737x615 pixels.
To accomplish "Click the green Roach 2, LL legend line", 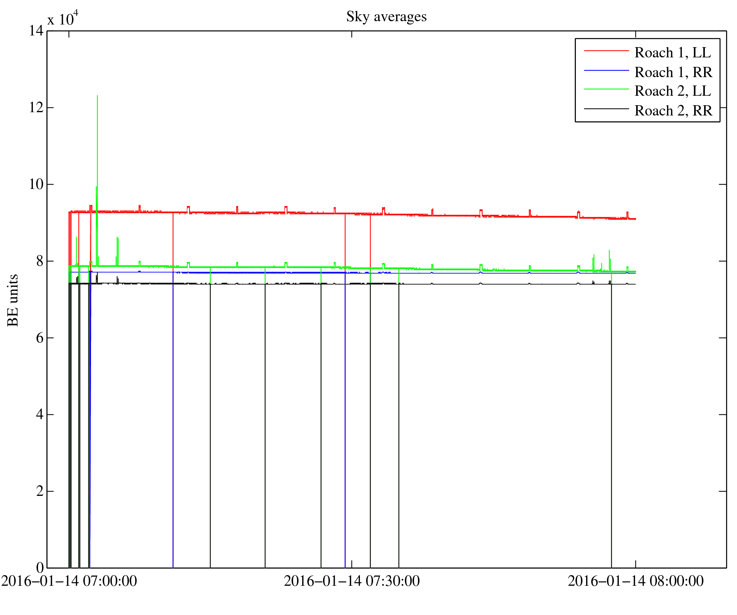I will (x=606, y=89).
